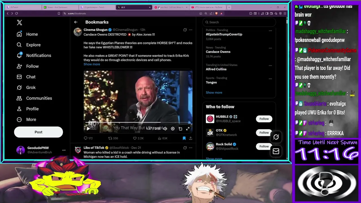Open the floating Grok button

click(x=276, y=137)
